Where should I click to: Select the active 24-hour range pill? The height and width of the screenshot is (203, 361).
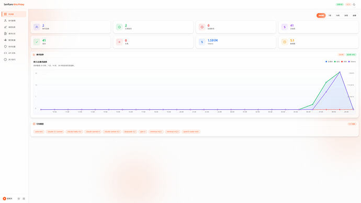point(321,15)
